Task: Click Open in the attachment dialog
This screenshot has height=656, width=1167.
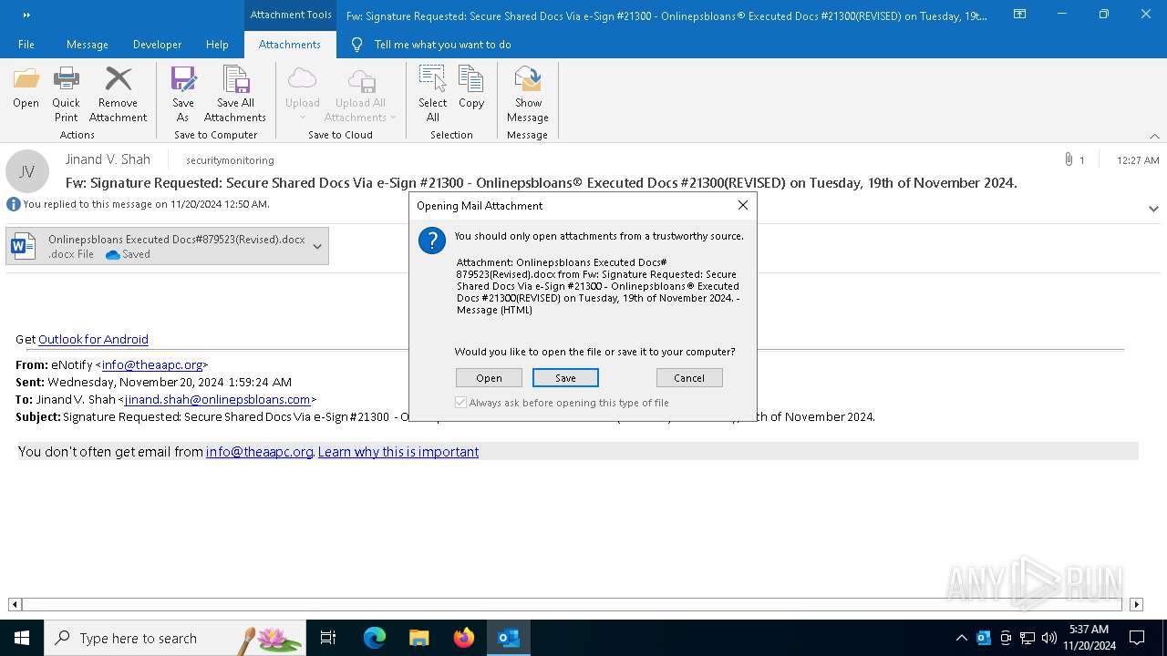Action: [489, 378]
